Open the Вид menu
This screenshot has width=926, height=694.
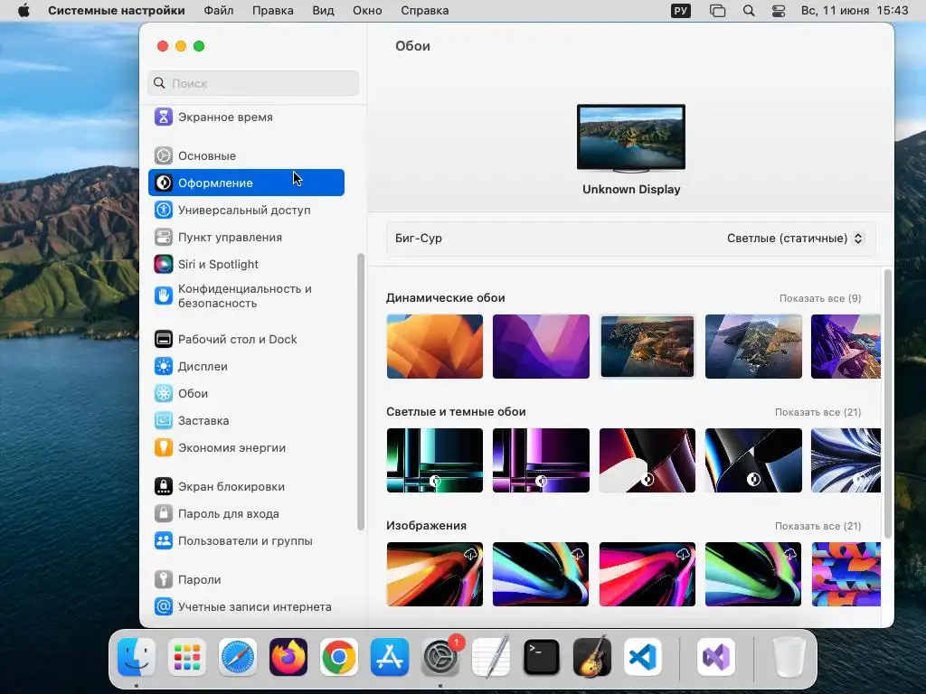point(323,11)
